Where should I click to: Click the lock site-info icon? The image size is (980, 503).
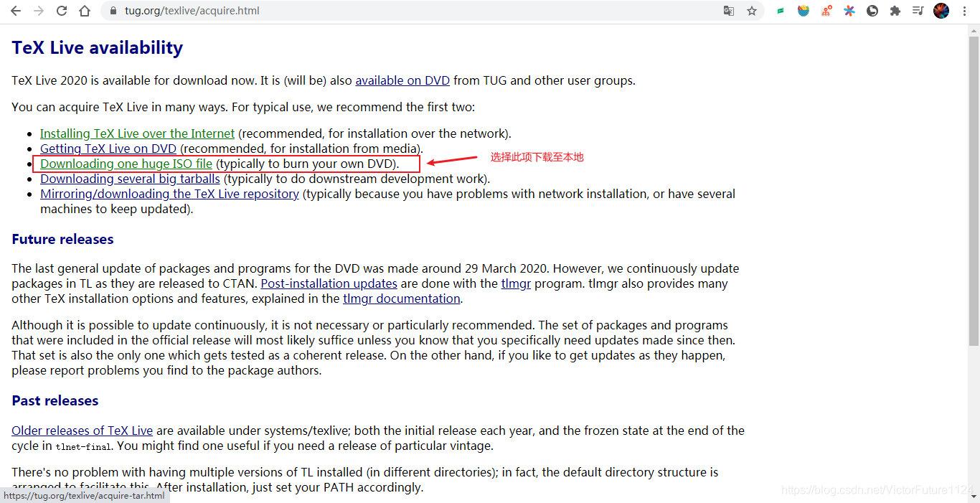pos(113,11)
